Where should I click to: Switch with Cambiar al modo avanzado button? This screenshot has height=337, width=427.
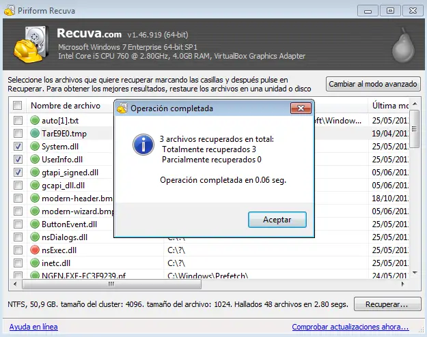(373, 84)
